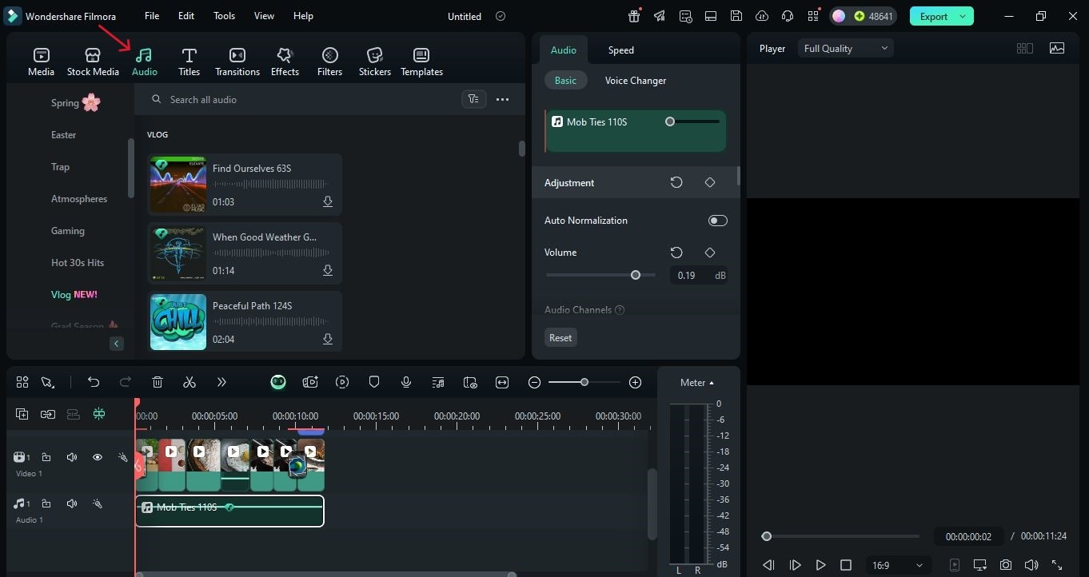Image resolution: width=1089 pixels, height=577 pixels.
Task: Open the Media tab
Action: [x=41, y=62]
